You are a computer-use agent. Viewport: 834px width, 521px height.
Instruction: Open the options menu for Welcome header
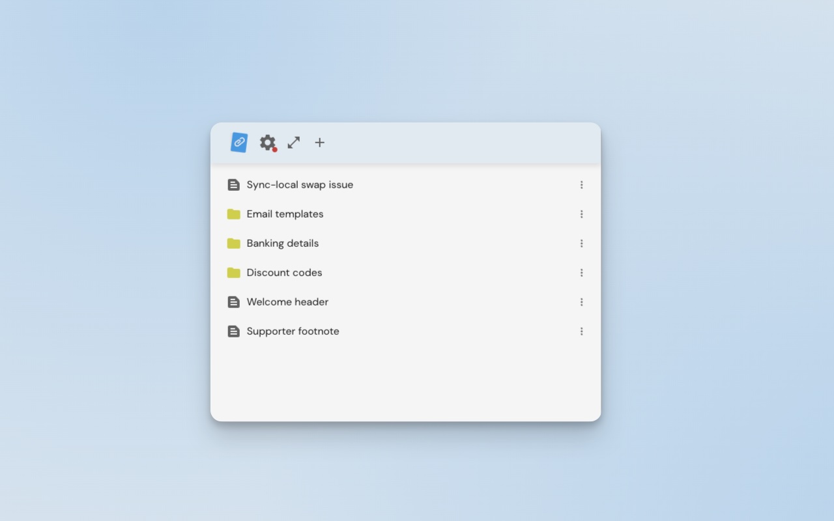coord(581,302)
